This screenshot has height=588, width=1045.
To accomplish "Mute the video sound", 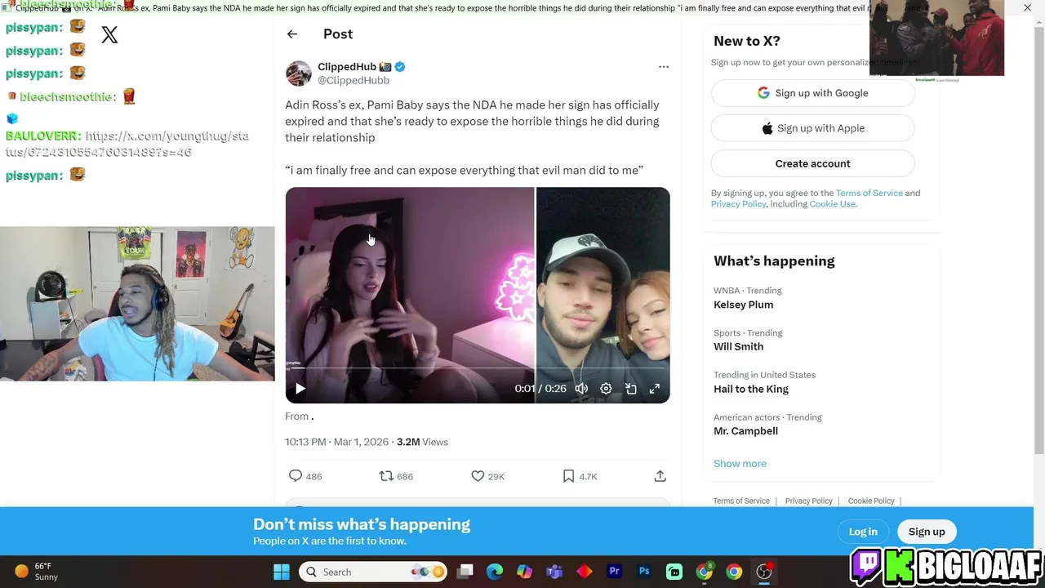I will (581, 389).
